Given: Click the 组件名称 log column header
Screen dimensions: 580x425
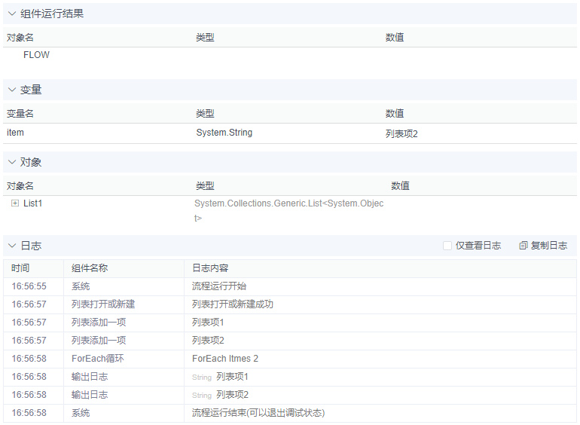Looking at the screenshot, I should (x=90, y=268).
